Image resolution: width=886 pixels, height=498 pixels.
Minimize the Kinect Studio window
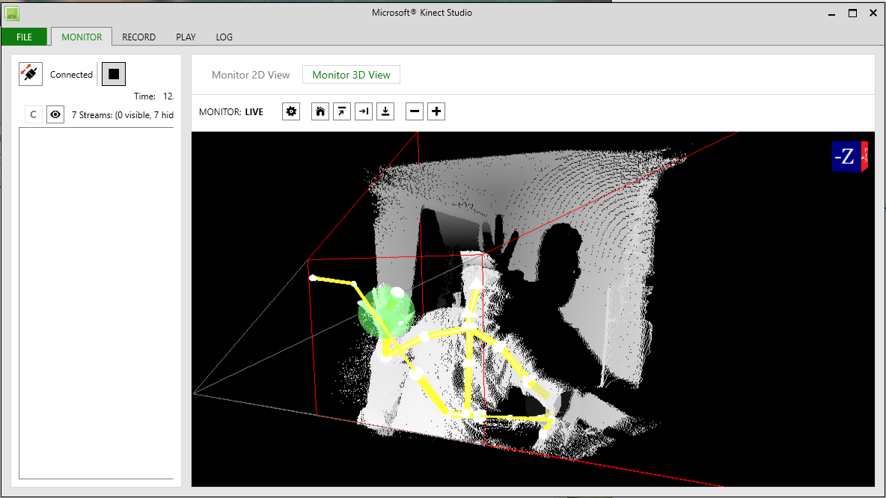click(x=831, y=13)
